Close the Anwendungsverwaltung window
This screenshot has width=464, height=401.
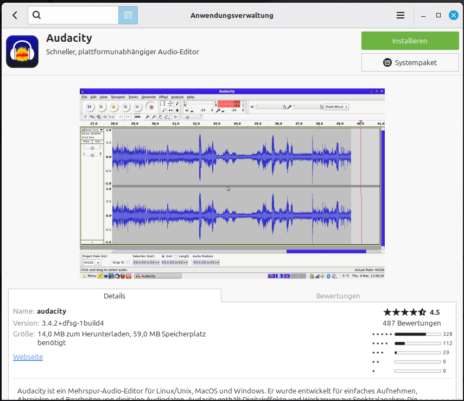tap(453, 15)
